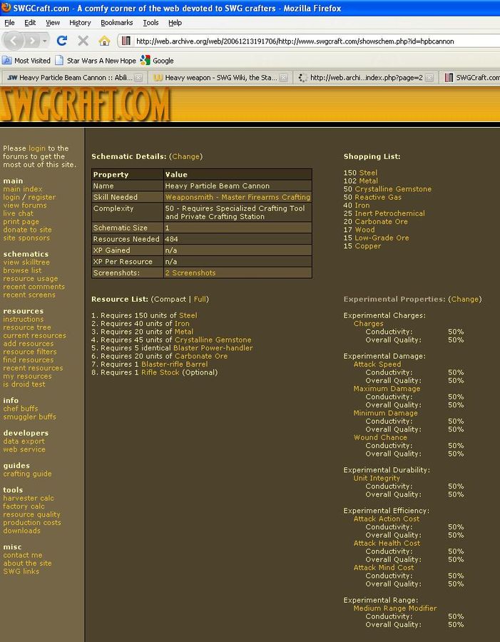Close the Heavy Particle Beam Cannon tab
Image resolution: width=500 pixels, height=642 pixels.
pos(138,78)
